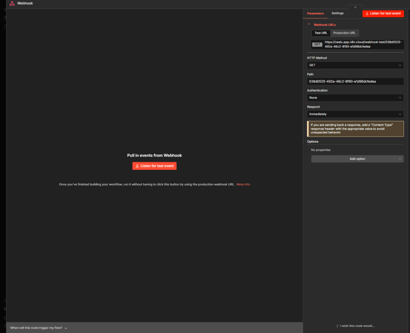
Task: Click the Content-Type response header notice
Action: [355, 129]
